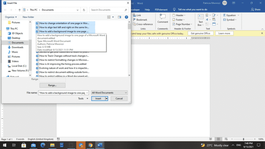Screen dimensions: 265x149
Task: Open the Windows Start menu
Action: coord(4,145)
